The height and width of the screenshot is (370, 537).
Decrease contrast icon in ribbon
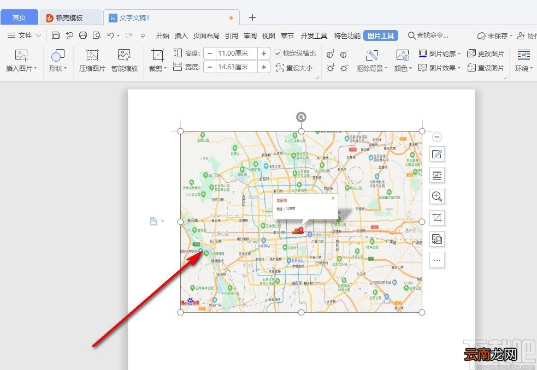(344, 54)
